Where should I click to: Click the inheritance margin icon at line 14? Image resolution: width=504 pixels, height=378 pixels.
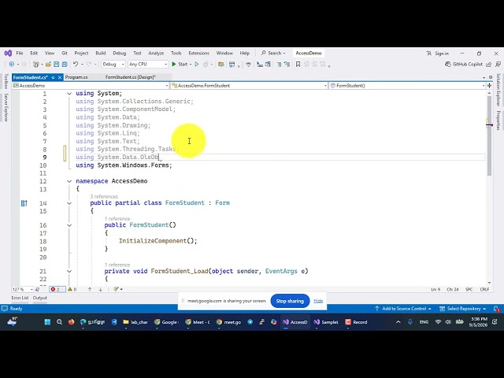click(24, 203)
